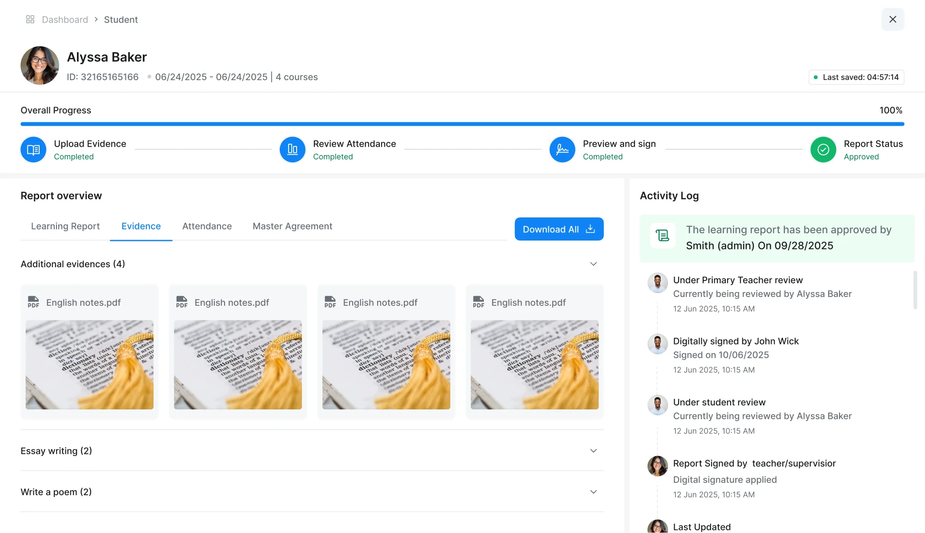Click the PDF icon of second English notes card
The height and width of the screenshot is (533, 925).
point(182,302)
